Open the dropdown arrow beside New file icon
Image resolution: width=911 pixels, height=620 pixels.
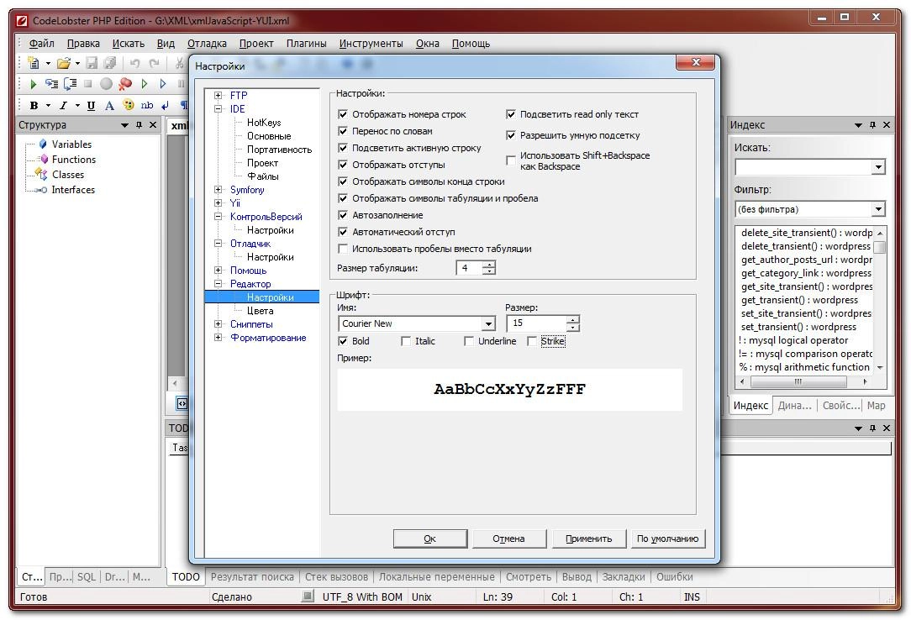[x=48, y=63]
